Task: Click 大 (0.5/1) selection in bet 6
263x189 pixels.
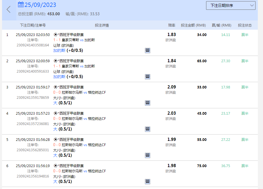Action: (x=62, y=182)
